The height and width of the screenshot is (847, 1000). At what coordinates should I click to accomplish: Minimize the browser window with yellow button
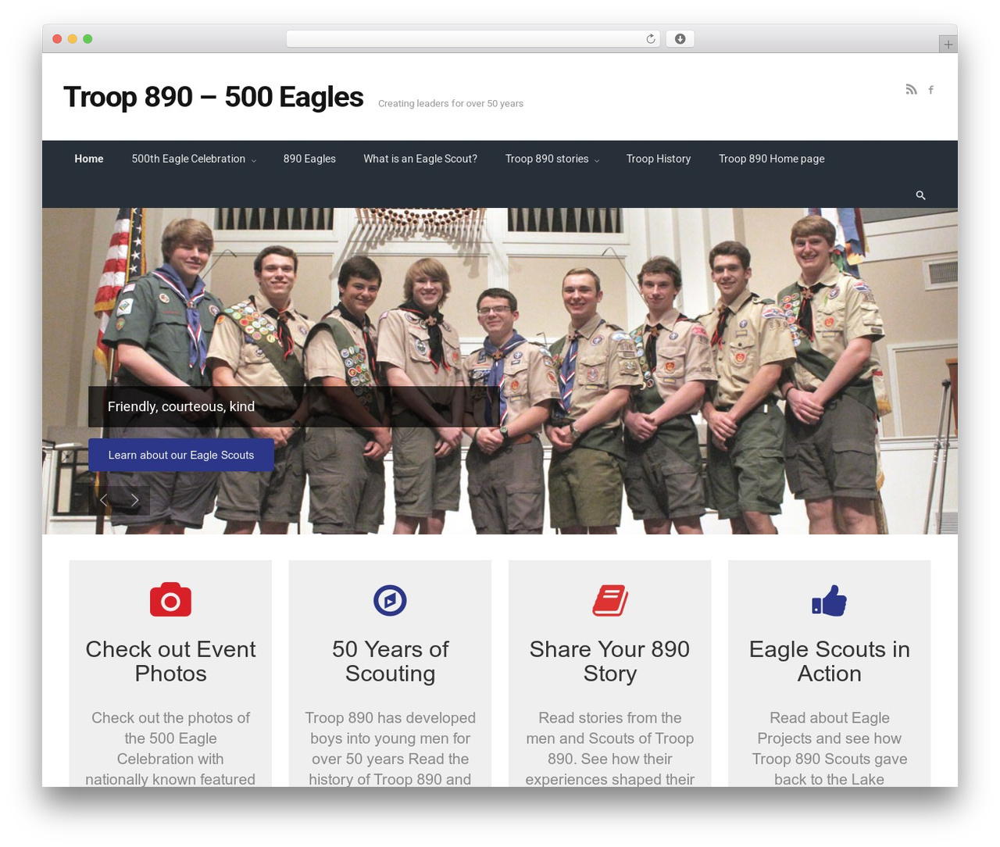73,39
